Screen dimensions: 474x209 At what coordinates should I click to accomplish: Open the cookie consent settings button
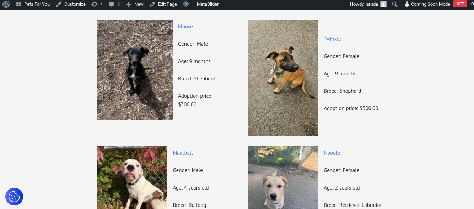coord(14,197)
